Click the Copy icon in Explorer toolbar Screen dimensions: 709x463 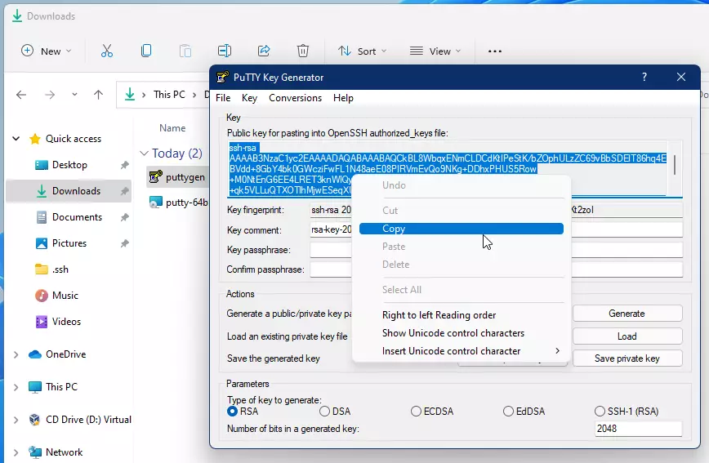point(146,51)
